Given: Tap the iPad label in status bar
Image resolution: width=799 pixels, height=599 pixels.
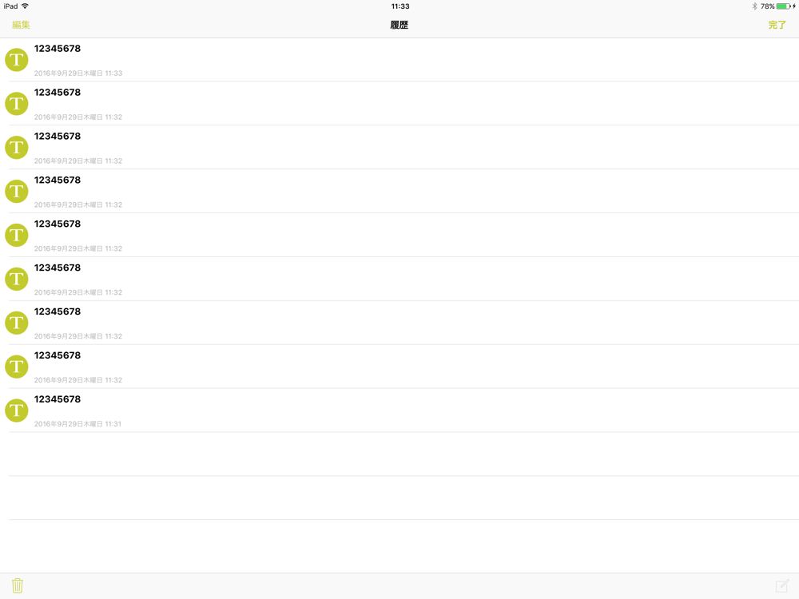Looking at the screenshot, I should 10,6.
